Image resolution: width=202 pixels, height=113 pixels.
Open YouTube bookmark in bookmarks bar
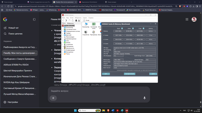point(61,10)
